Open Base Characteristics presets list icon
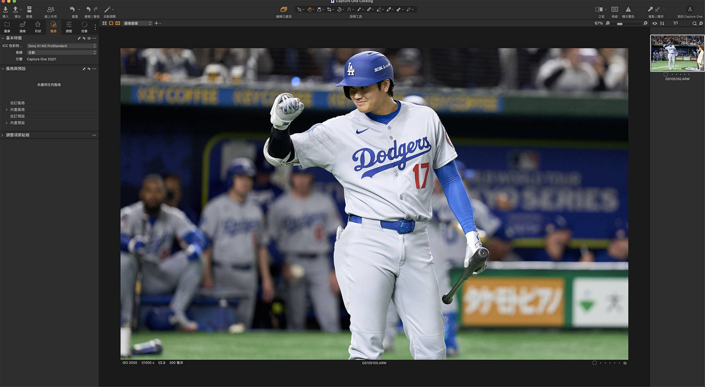The height and width of the screenshot is (387, 705). [x=89, y=38]
